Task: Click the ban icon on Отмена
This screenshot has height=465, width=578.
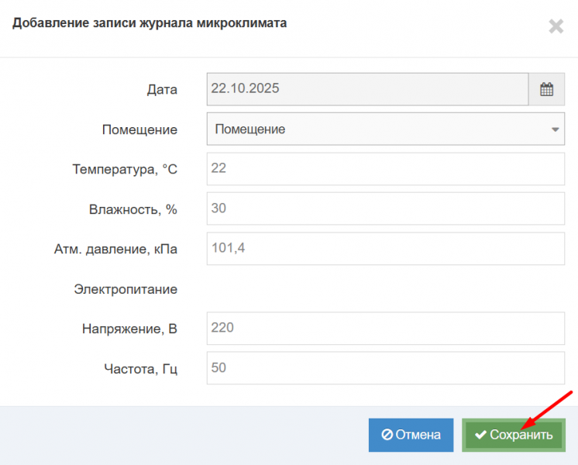Action: (387, 436)
